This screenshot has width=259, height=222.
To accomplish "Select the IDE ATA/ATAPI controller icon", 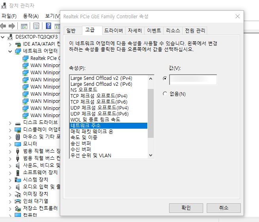I will pyautogui.click(x=18, y=44).
